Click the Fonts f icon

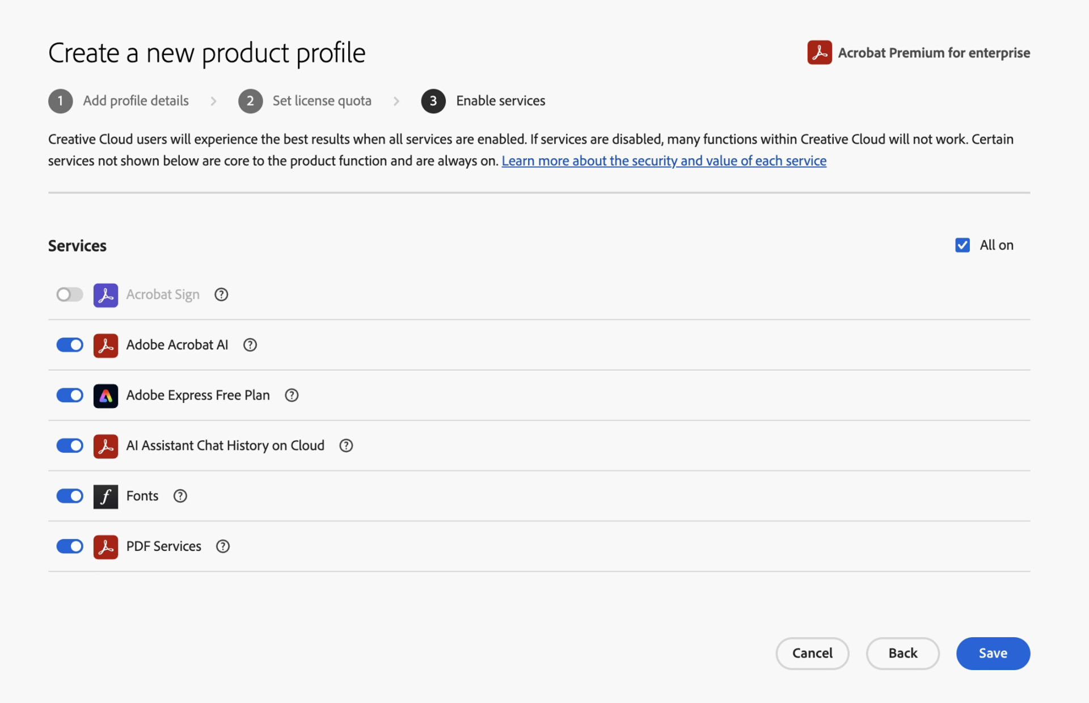tap(105, 496)
